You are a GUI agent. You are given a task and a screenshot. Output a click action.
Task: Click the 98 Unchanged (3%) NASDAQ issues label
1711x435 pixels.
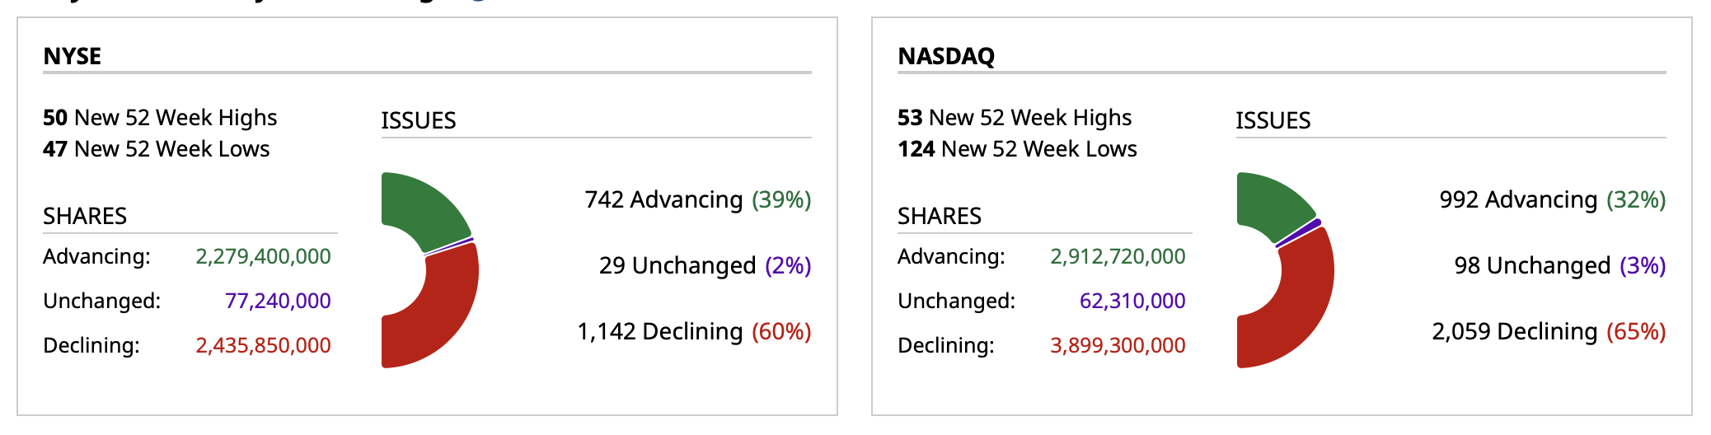[1559, 265]
